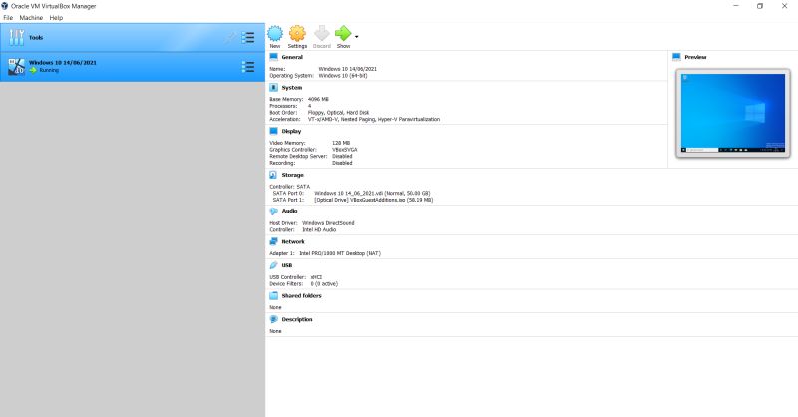This screenshot has height=417, width=798.
Task: Open the System section header link
Action: [x=292, y=88]
